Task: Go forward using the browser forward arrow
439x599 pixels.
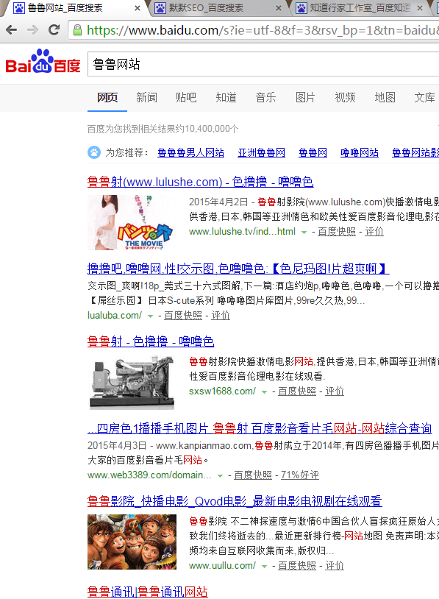Action: point(33,29)
